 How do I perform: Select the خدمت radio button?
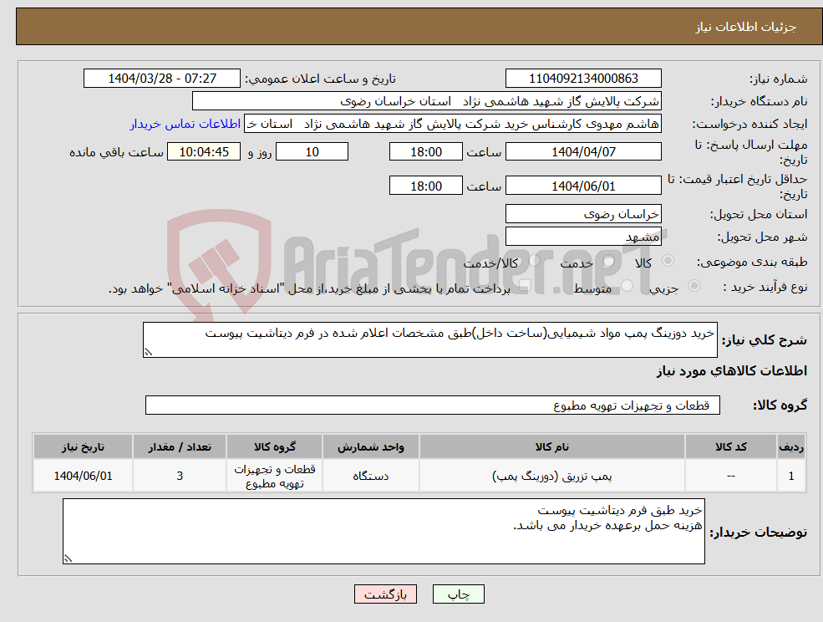pos(609,261)
